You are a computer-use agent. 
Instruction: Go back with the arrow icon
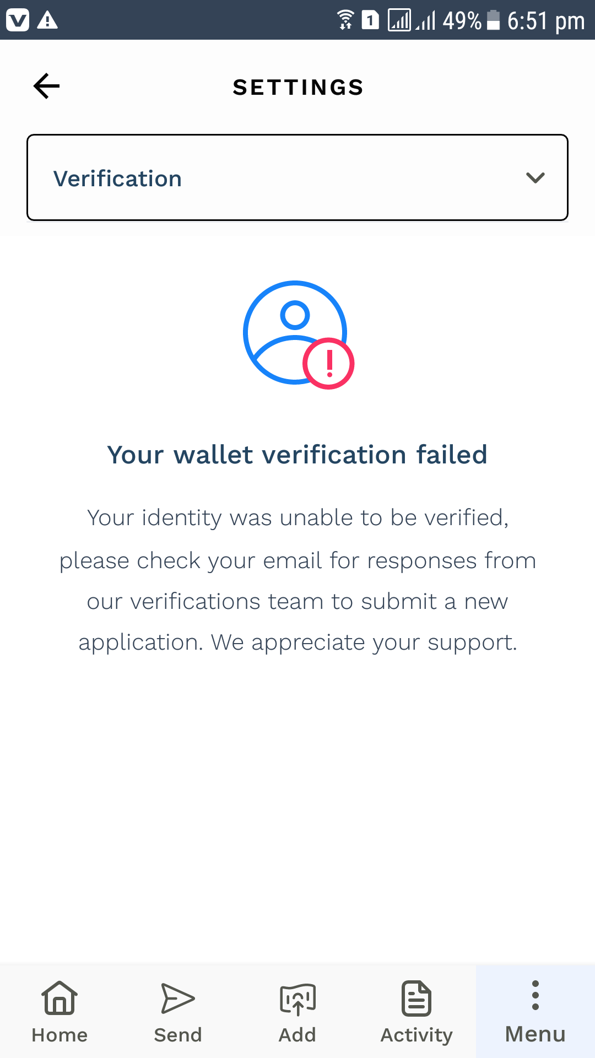(x=46, y=86)
